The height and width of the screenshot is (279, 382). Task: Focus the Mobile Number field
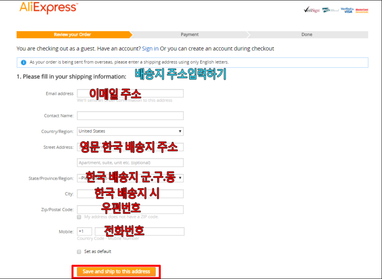tap(140, 231)
